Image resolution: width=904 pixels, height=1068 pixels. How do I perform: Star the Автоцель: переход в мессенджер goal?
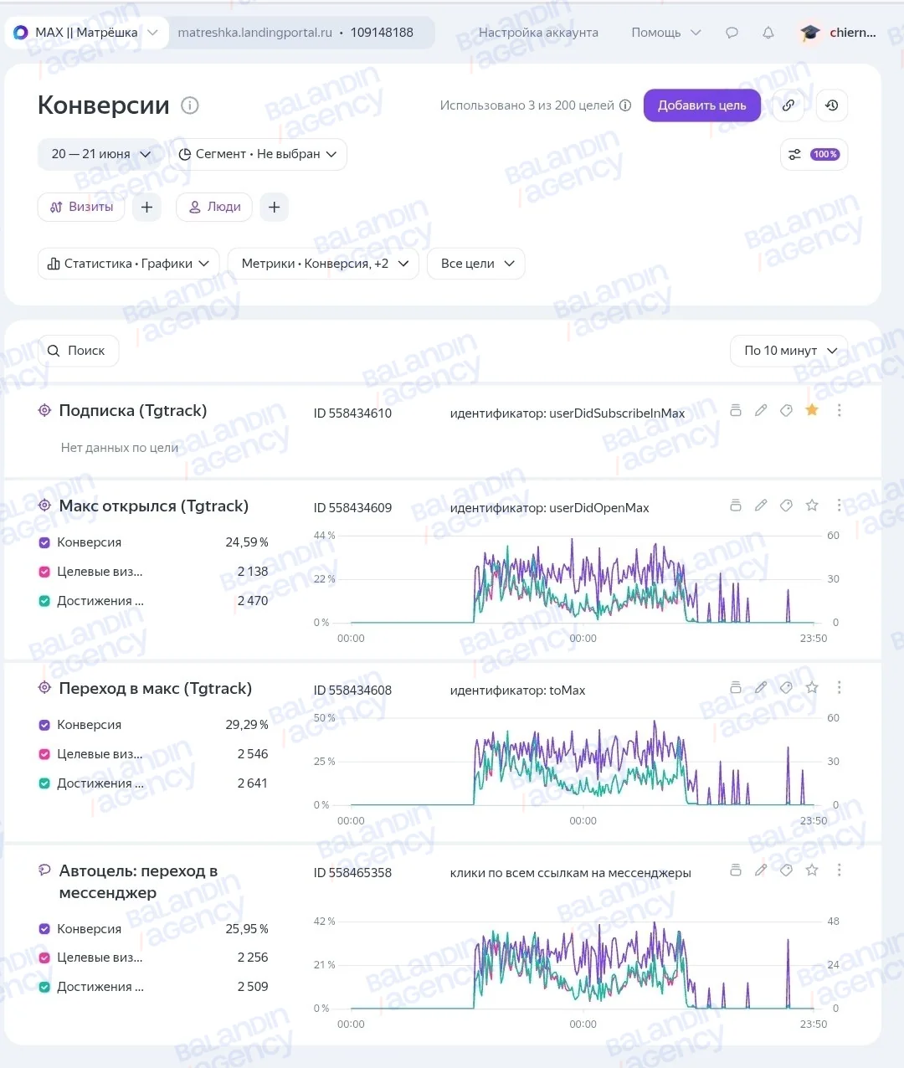[x=812, y=870]
